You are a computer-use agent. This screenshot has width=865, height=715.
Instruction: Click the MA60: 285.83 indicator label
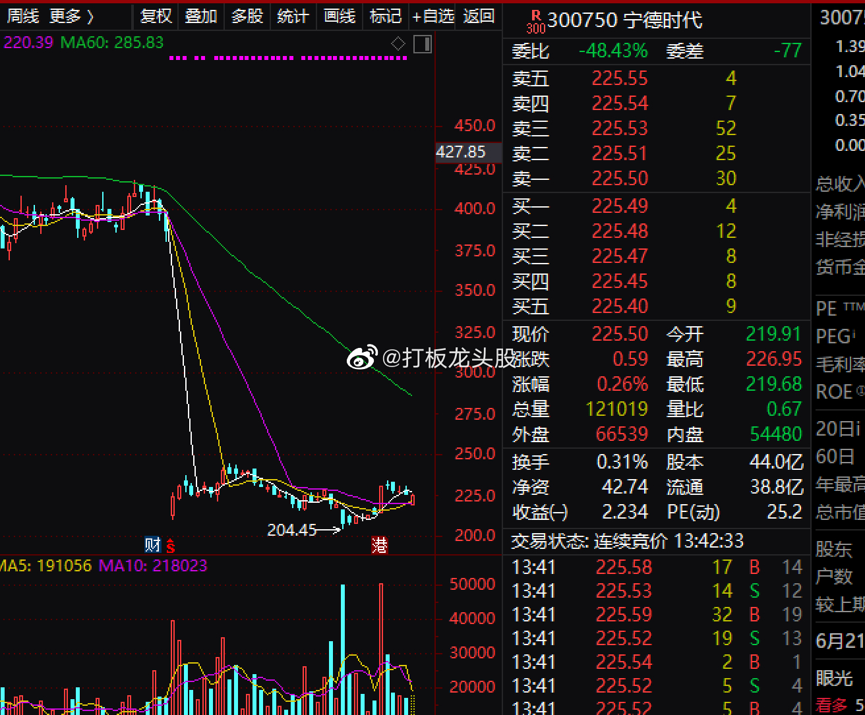pyautogui.click(x=112, y=43)
